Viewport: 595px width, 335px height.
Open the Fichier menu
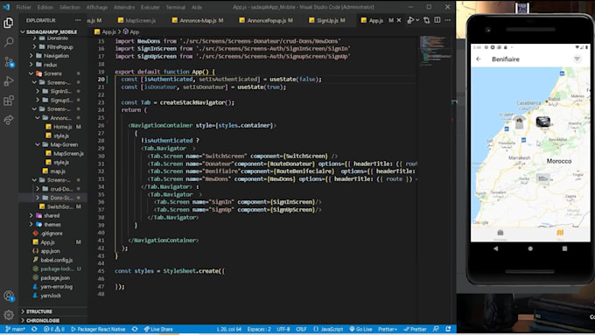(24, 7)
